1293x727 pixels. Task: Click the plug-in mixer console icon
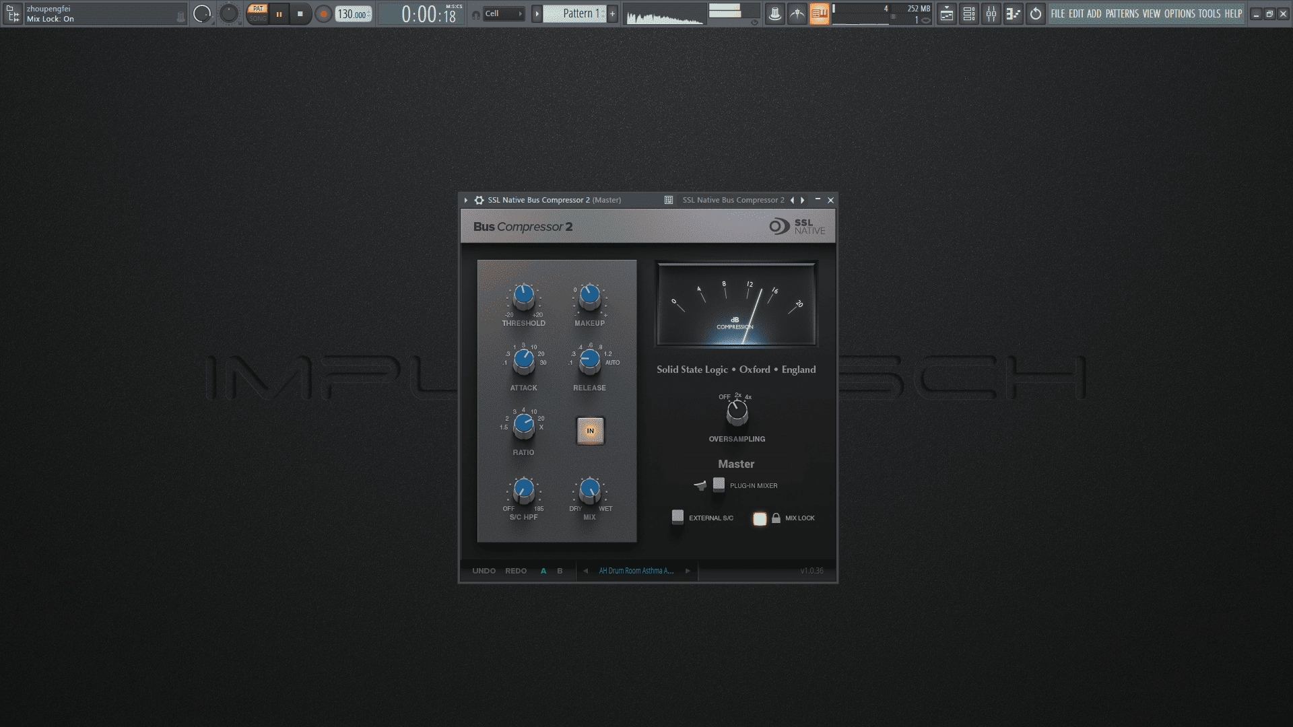pyautogui.click(x=700, y=485)
